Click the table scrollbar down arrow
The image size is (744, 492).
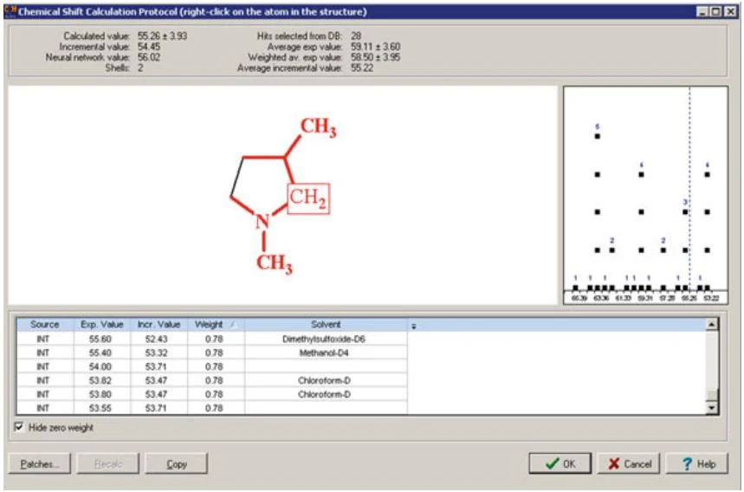(711, 407)
